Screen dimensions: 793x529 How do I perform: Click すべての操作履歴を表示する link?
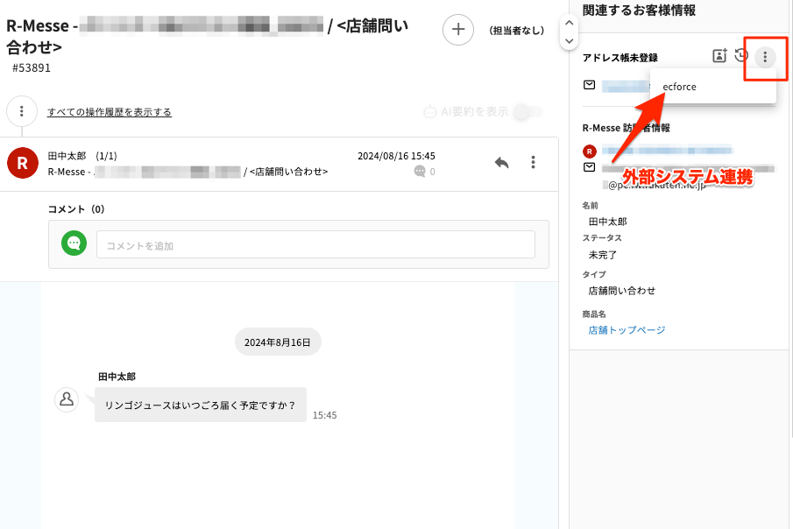coord(110,112)
